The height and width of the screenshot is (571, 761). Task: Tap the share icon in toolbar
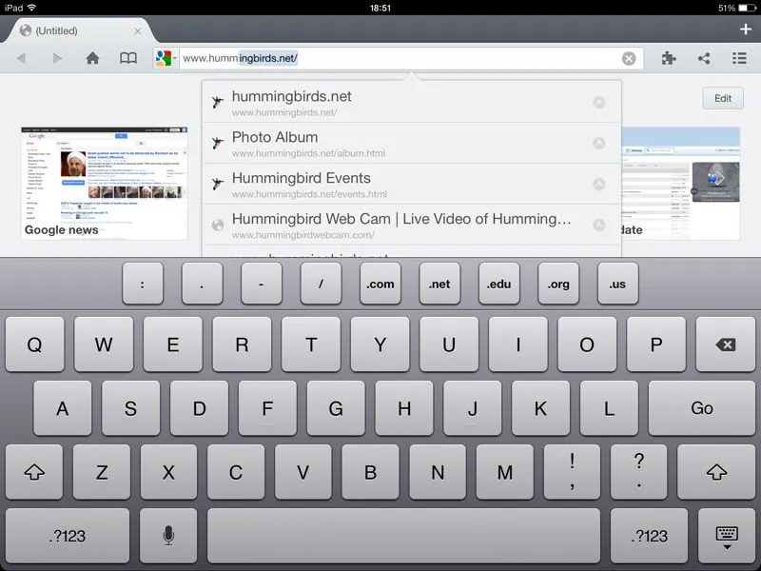click(x=704, y=58)
